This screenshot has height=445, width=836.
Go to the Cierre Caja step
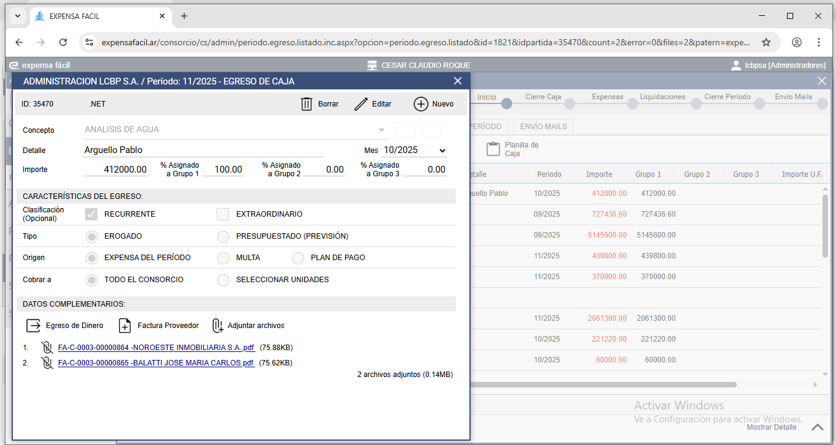570,103
